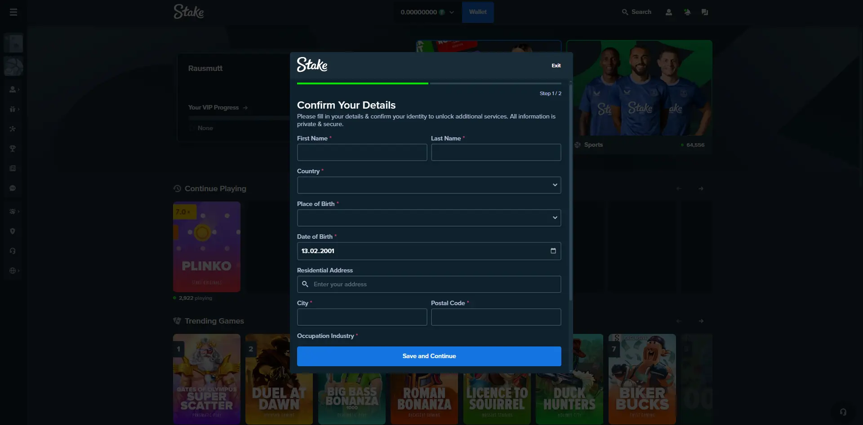Open the forum speech bubble in sidebar
The image size is (863, 425).
(13, 188)
